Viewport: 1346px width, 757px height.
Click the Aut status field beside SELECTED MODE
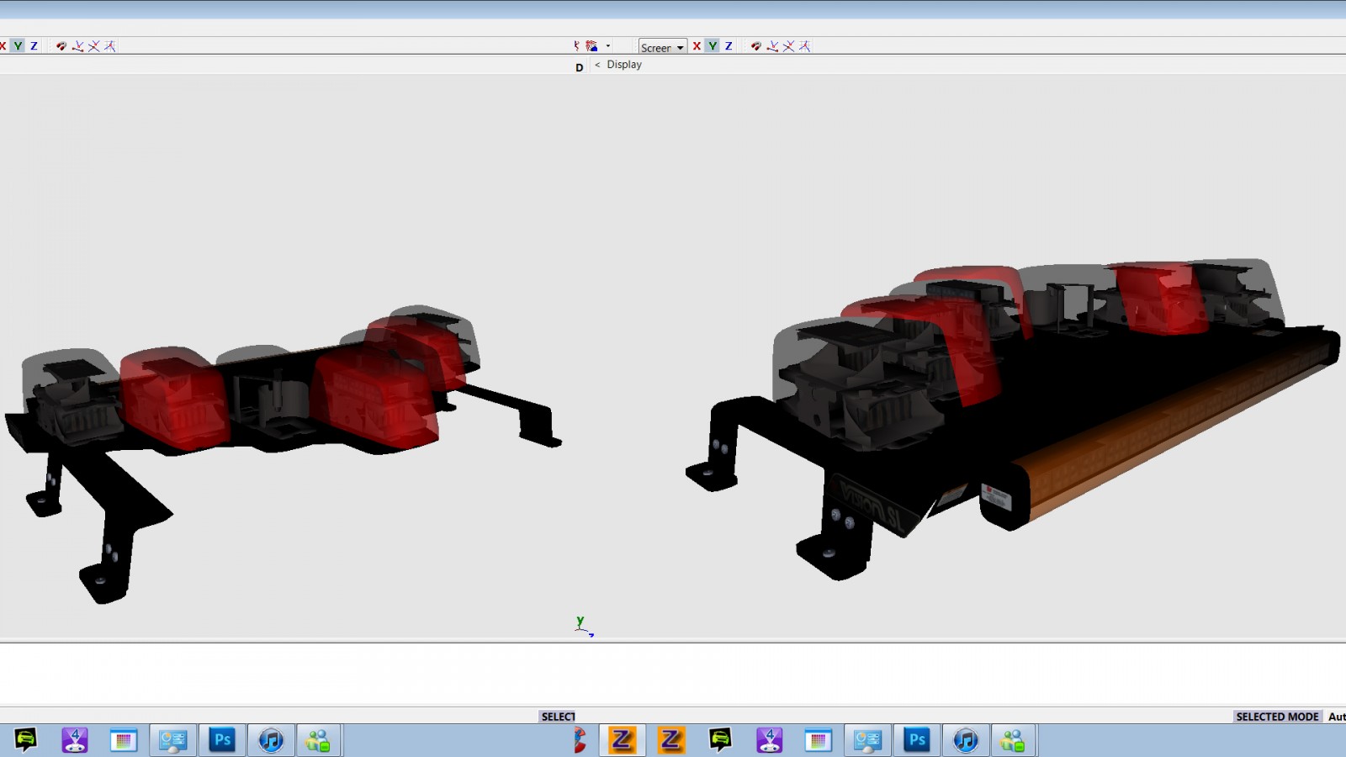1336,717
